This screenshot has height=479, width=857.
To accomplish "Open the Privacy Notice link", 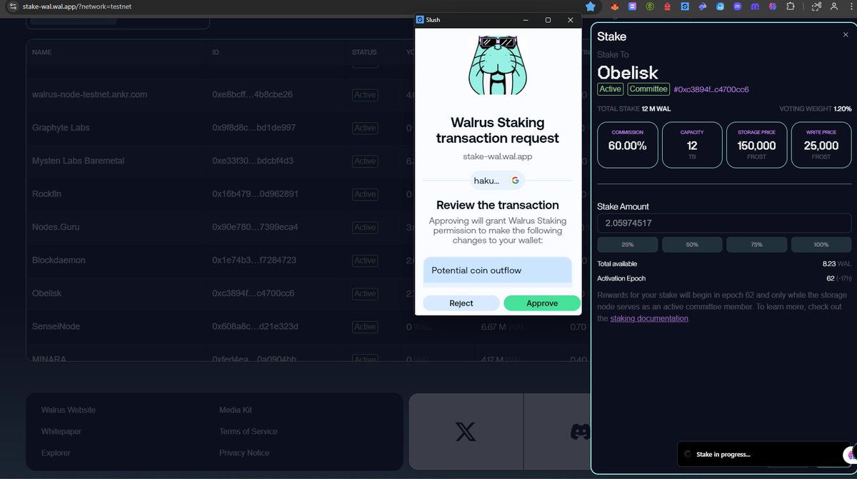I will 244,453.
